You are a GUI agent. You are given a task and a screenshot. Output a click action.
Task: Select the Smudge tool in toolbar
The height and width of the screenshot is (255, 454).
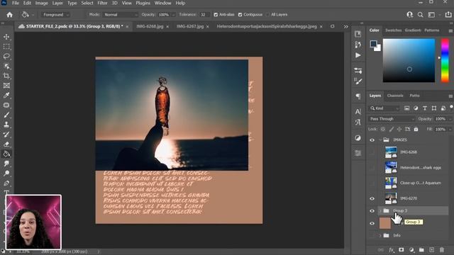pos(6,164)
